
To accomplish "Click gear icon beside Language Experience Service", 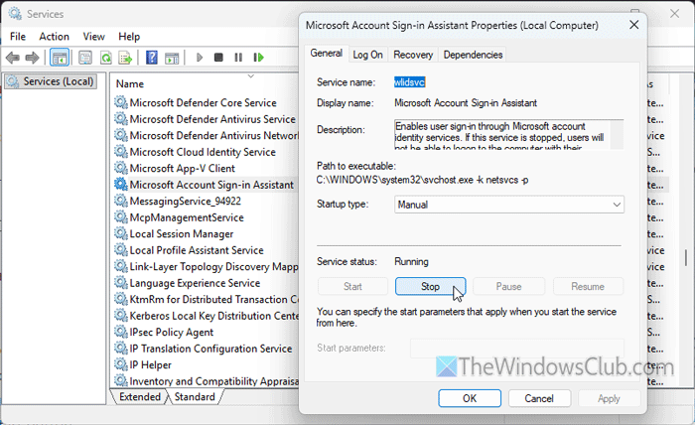I will point(121,283).
